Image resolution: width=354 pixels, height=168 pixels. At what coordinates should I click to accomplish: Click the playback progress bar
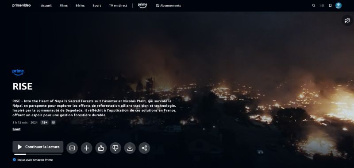pyautogui.click(x=38, y=154)
